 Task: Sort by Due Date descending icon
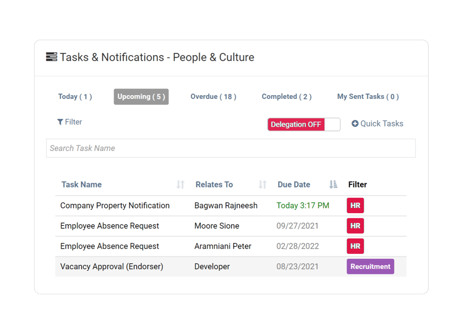point(333,184)
